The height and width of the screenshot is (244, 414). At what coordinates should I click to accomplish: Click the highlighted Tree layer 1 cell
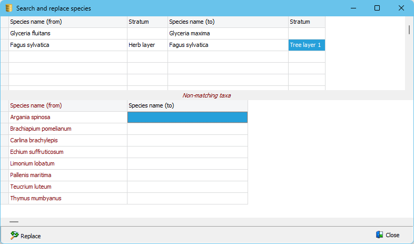click(x=307, y=45)
